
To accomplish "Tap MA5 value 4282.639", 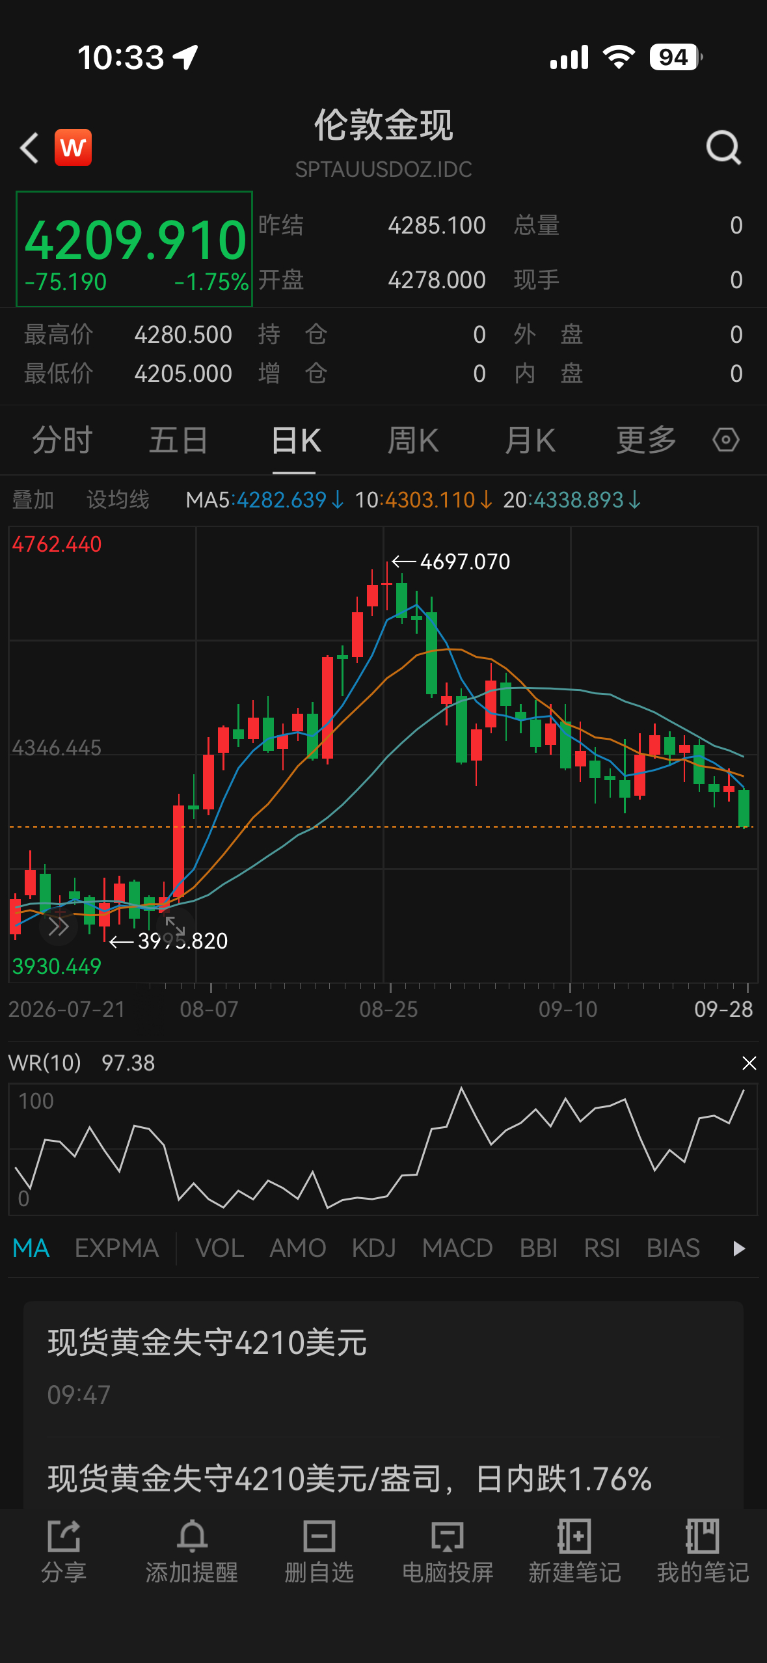I will pos(282,500).
